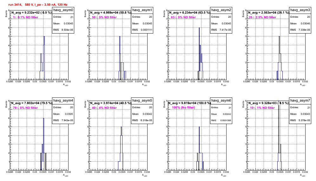Select the 79± 5% ND filter label
This screenshot has height=181, width=316.
[25, 108]
